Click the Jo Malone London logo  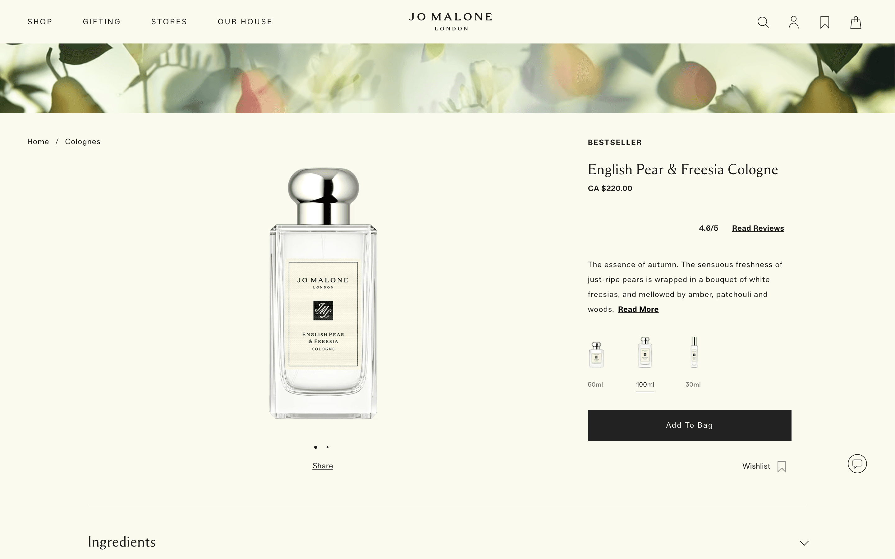(x=451, y=21)
